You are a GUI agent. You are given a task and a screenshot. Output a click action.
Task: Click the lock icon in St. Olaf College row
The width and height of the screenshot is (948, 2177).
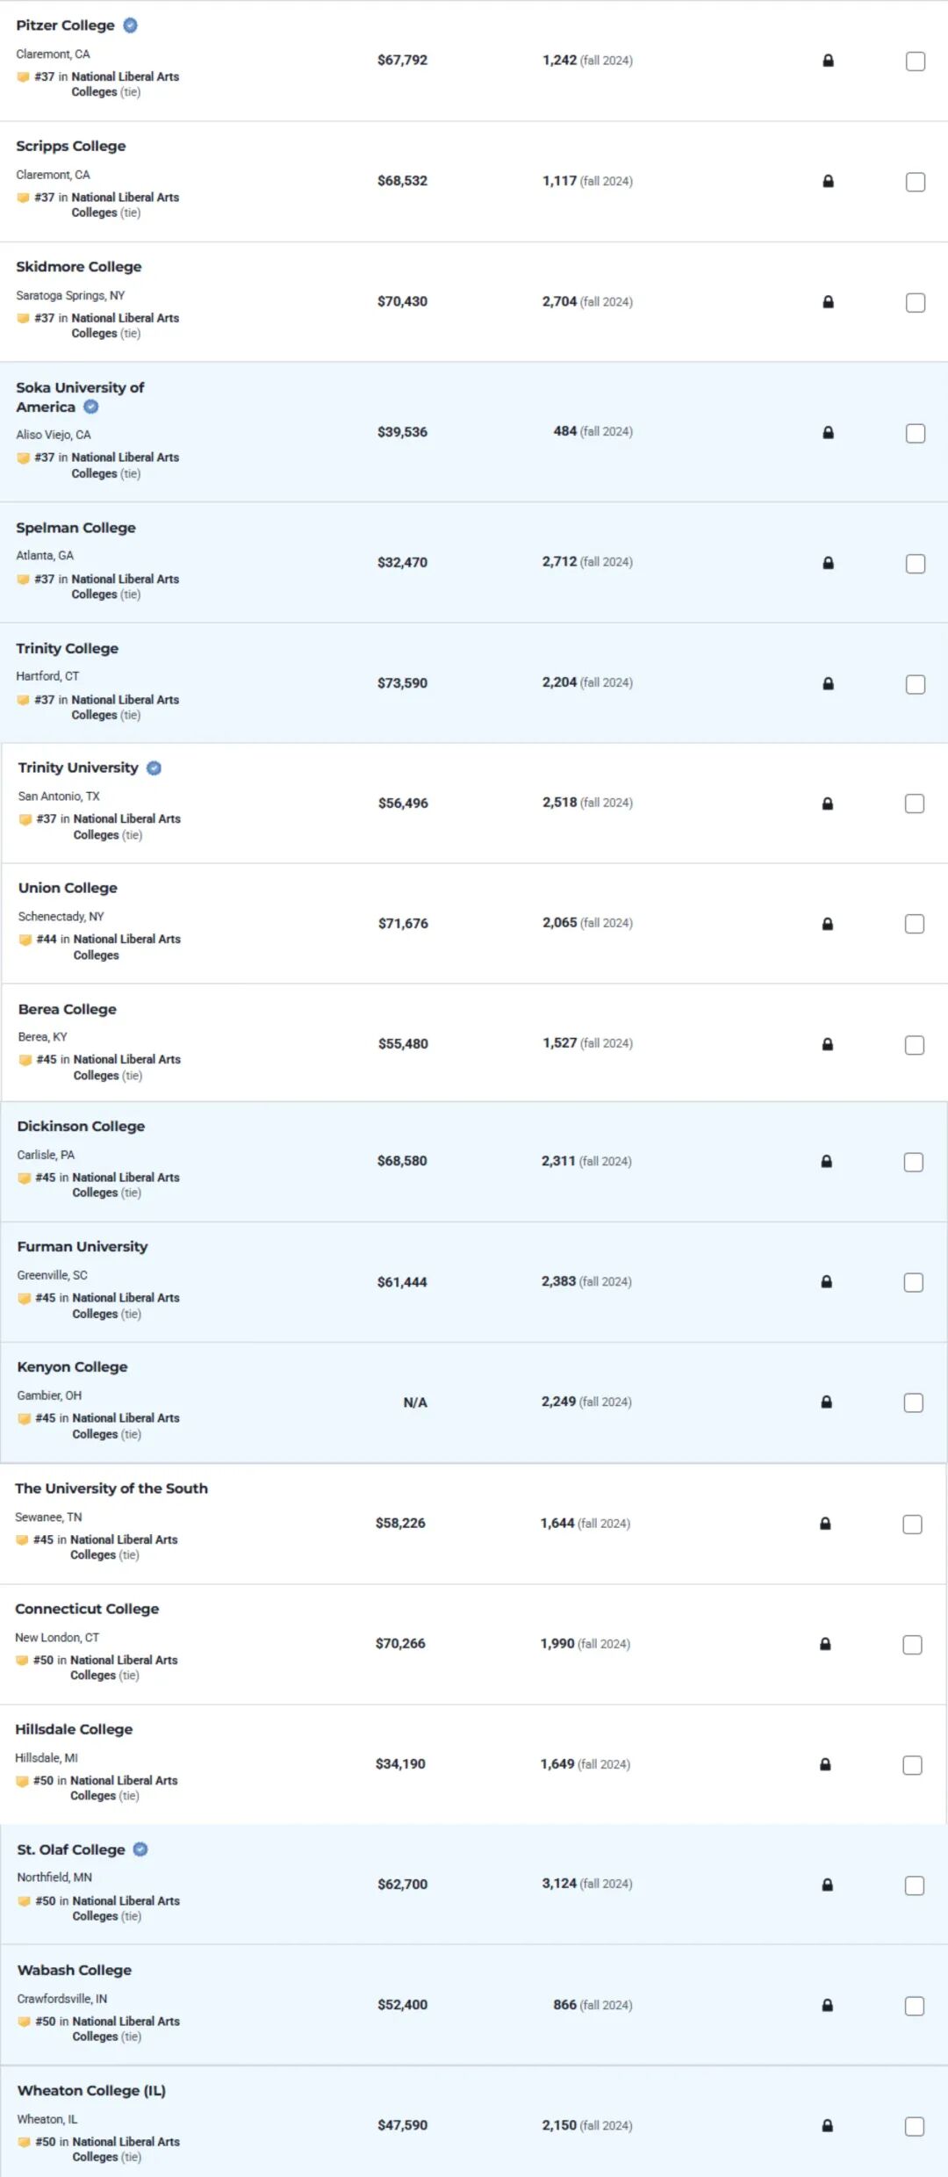pyautogui.click(x=827, y=1885)
